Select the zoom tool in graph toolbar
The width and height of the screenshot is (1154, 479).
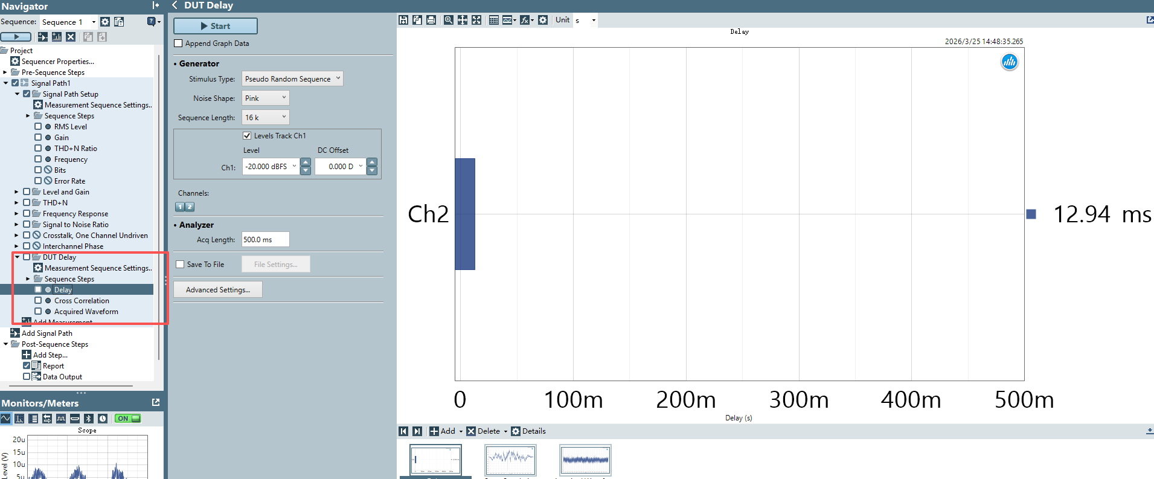(449, 20)
